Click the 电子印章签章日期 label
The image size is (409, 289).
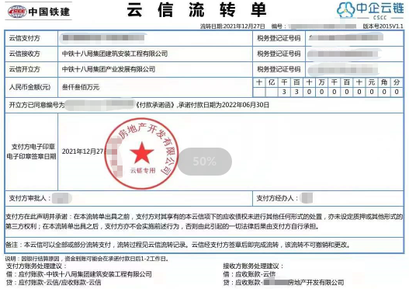point(31,157)
